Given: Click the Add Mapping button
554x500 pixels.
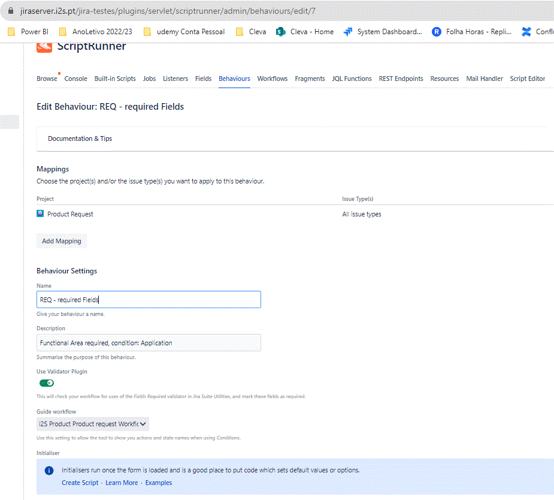Looking at the screenshot, I should 62,241.
